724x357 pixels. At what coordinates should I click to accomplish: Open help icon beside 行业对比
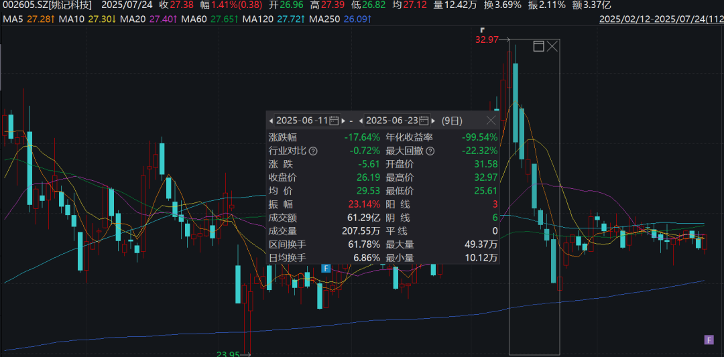click(x=313, y=151)
